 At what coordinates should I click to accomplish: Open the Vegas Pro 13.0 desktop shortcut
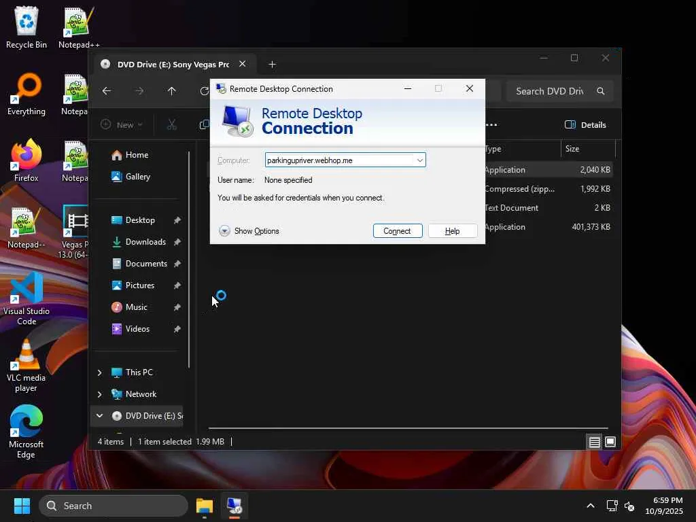pos(75,232)
